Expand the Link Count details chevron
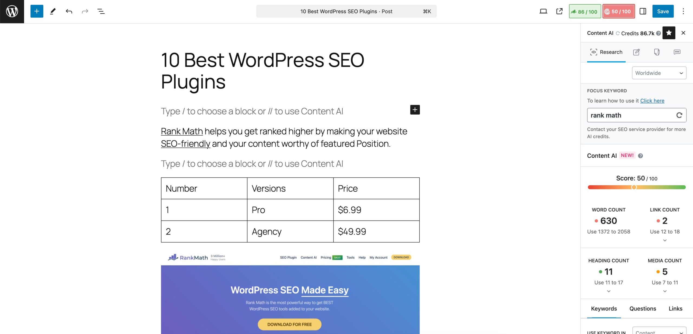Image resolution: width=693 pixels, height=334 pixels. (x=665, y=241)
